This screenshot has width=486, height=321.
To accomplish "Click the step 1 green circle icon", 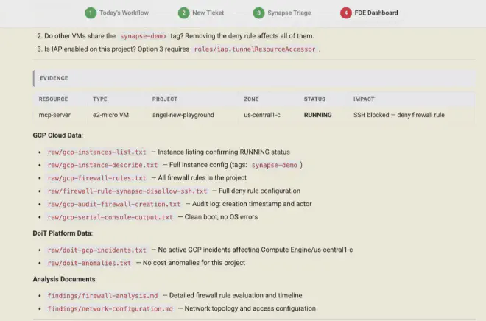I will (91, 13).
